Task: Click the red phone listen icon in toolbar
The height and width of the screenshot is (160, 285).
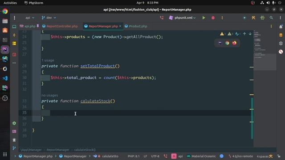Action: (x=162, y=18)
